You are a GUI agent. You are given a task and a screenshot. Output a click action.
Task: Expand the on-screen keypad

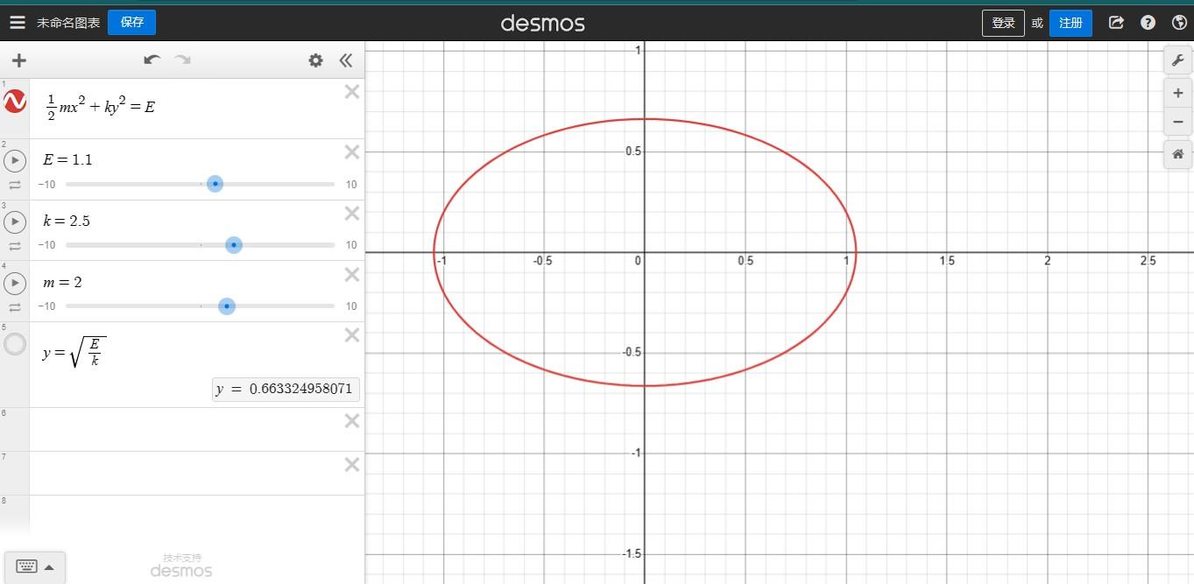[x=35, y=566]
